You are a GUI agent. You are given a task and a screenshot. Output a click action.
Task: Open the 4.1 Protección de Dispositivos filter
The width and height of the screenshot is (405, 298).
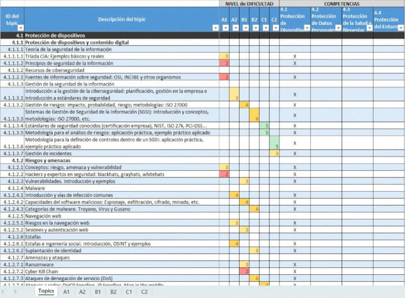pyautogui.click(x=307, y=28)
